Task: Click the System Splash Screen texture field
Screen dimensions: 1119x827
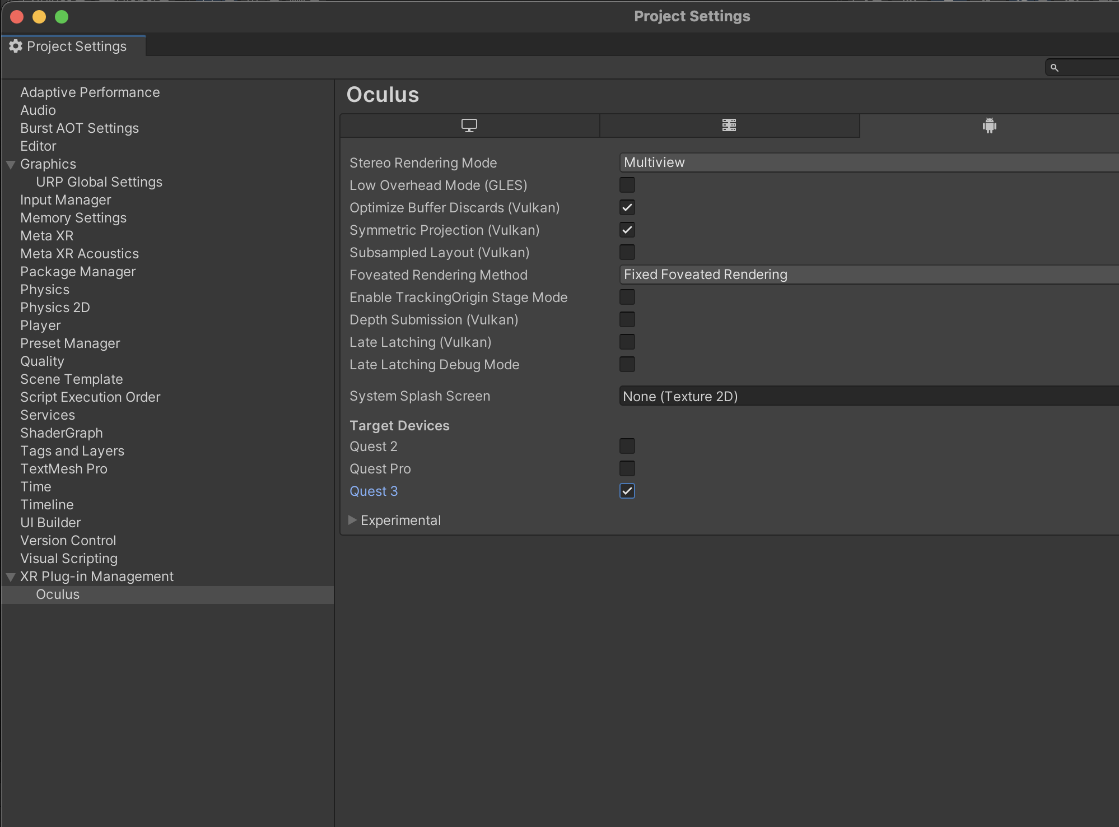Action: 868,396
